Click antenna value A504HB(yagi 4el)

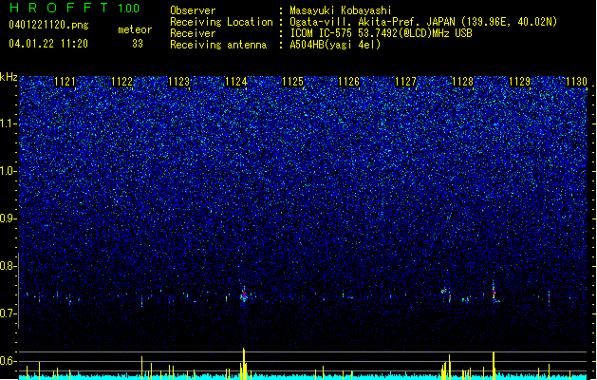tap(335, 45)
